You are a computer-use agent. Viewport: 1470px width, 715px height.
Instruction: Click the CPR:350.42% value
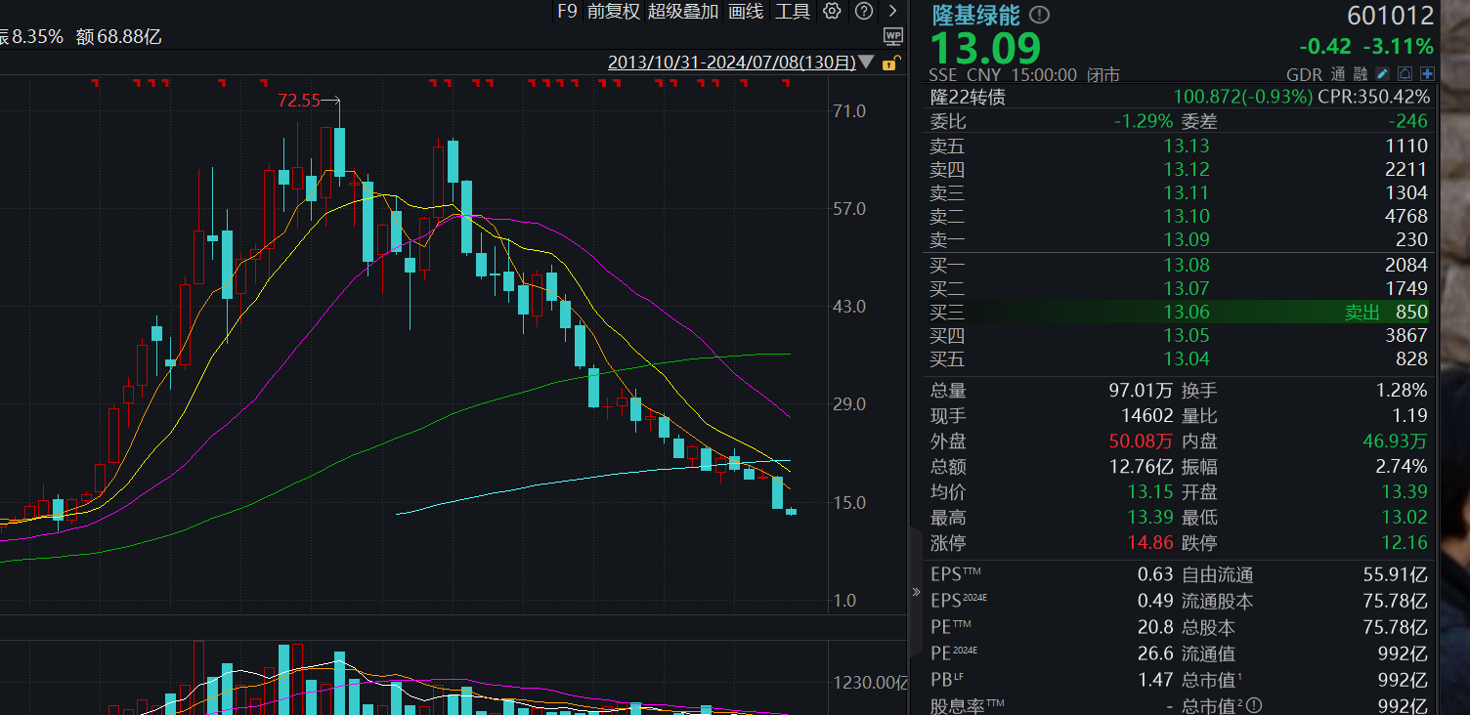click(1374, 97)
